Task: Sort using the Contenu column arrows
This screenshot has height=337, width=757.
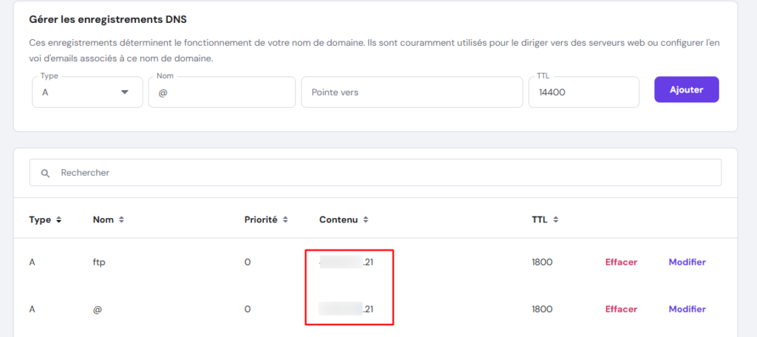Action: pyautogui.click(x=365, y=220)
